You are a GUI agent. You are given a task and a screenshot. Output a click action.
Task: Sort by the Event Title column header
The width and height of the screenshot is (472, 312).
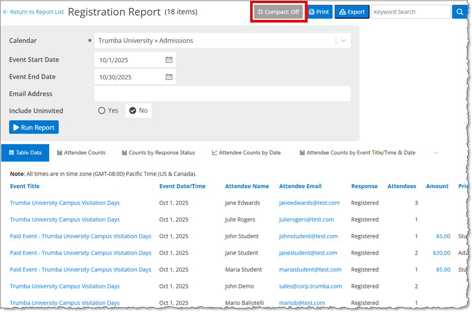click(x=25, y=186)
